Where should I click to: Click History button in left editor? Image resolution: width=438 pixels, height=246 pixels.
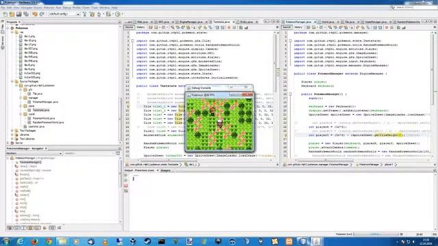(140, 27)
